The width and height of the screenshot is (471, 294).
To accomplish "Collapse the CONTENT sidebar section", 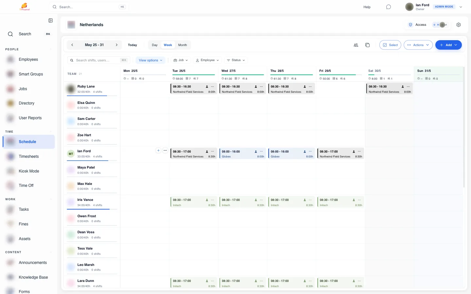I will 51,252.
